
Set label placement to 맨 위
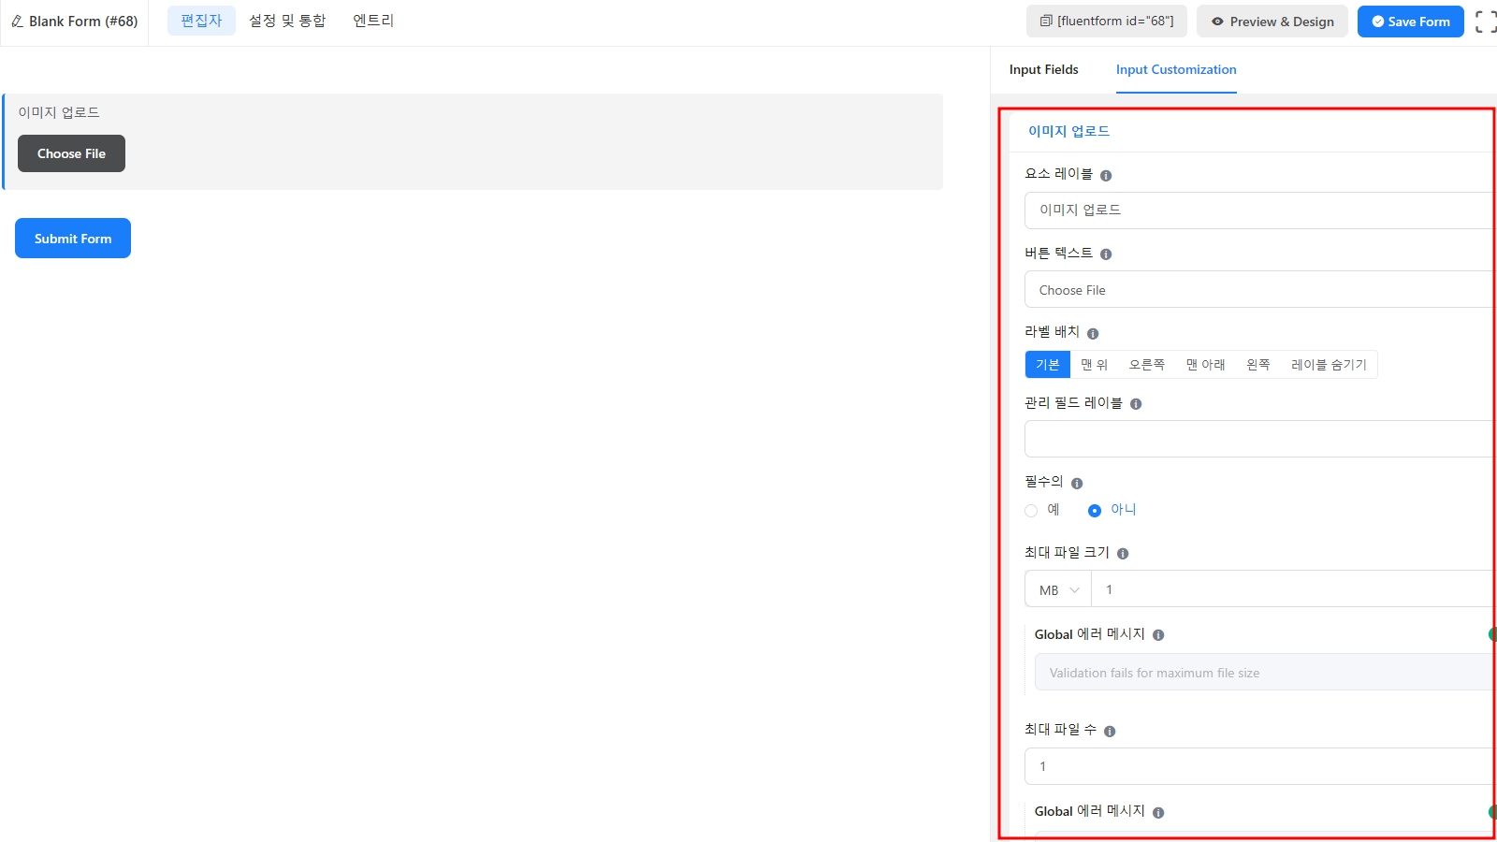(x=1094, y=365)
